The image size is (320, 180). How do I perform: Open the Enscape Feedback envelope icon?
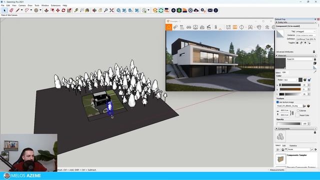pyautogui.click(x=210, y=10)
